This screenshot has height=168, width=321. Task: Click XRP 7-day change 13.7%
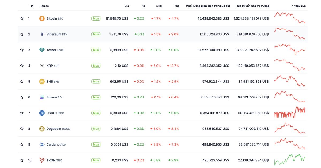[173, 66]
